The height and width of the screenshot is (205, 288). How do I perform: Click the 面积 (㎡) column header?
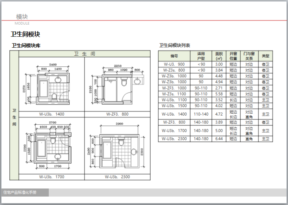219,56
